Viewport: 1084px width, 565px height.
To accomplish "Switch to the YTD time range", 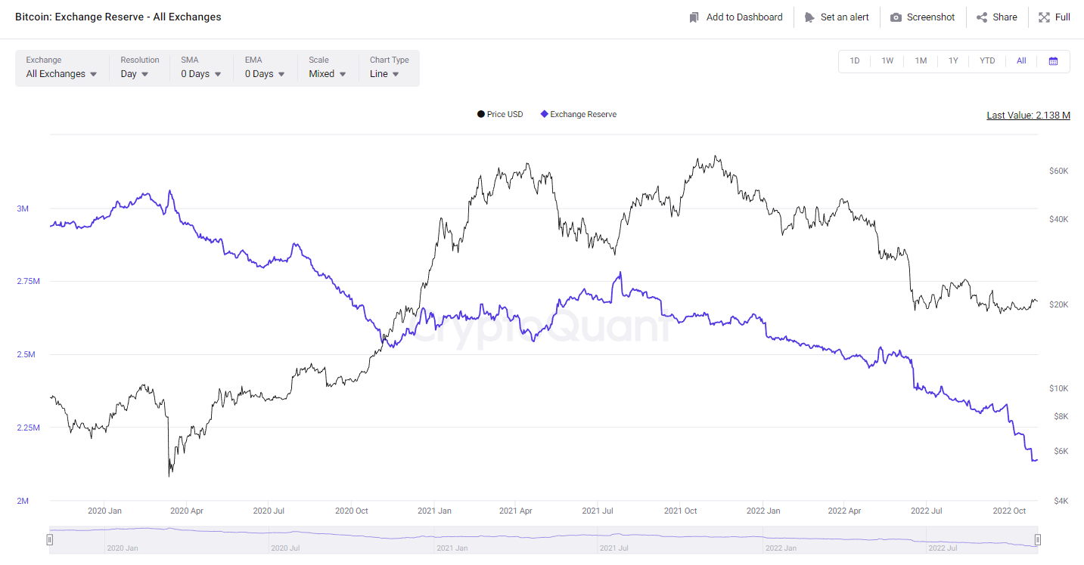I will pyautogui.click(x=987, y=61).
